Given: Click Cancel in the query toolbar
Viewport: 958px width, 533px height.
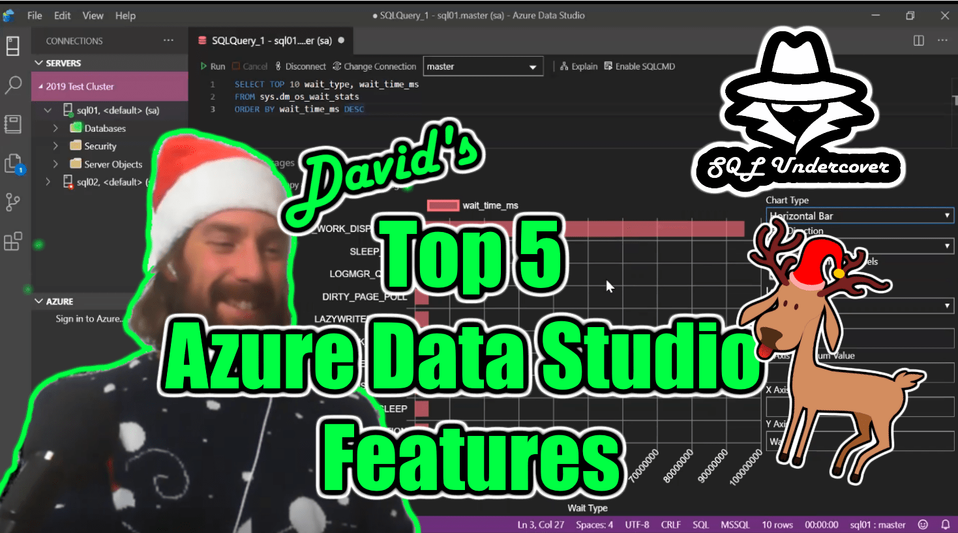Looking at the screenshot, I should click(249, 66).
